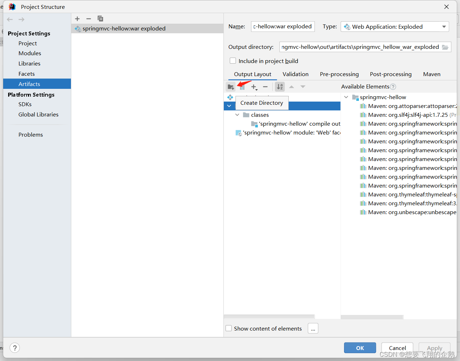Switch to the Validation tab

(295, 74)
